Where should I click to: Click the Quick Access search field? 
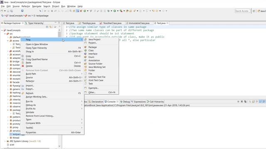pyautogui.click(x=242, y=11)
